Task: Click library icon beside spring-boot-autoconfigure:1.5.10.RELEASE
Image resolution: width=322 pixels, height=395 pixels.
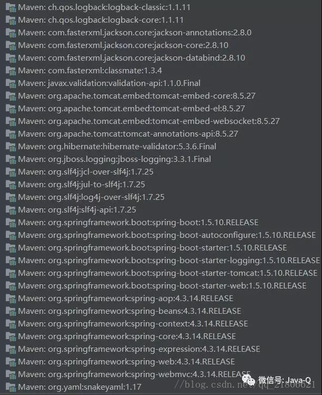Action: 11,235
